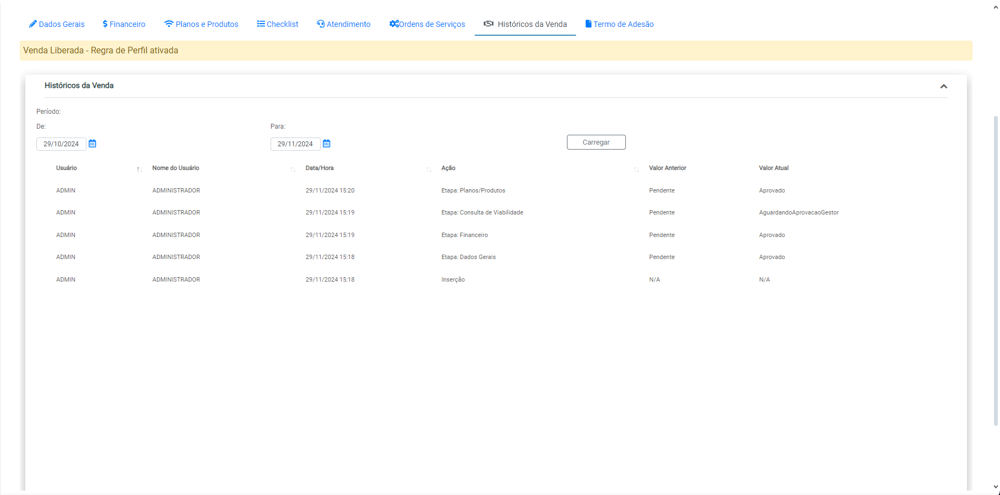This screenshot has width=1000, height=495.
Task: Open the Checklist tab
Action: (x=282, y=24)
